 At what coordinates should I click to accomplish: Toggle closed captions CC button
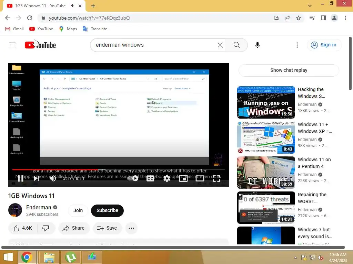coord(150,178)
